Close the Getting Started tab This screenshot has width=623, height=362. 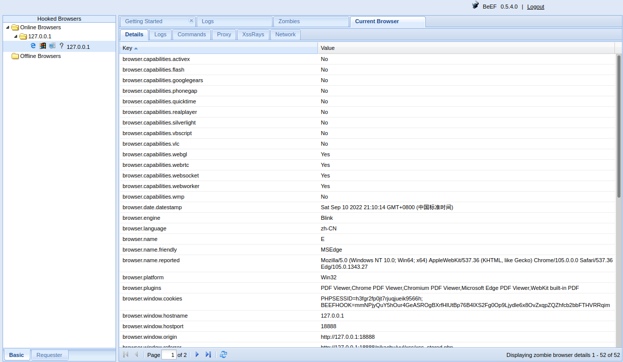click(x=191, y=21)
